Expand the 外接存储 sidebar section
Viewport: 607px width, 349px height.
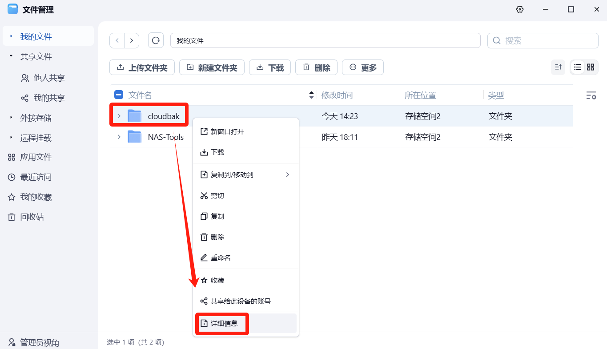click(x=11, y=118)
